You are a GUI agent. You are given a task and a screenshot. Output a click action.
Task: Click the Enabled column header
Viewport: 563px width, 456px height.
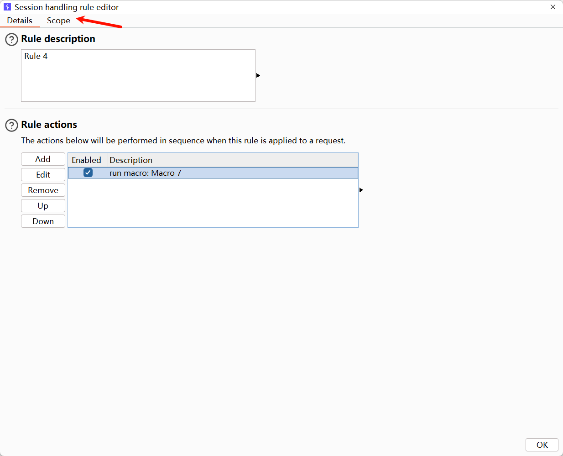pos(87,160)
